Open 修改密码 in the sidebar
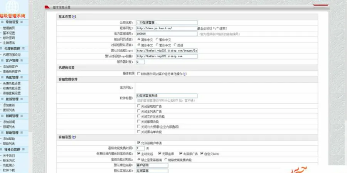Viewport: 347px width, 173px height. (x=9, y=38)
